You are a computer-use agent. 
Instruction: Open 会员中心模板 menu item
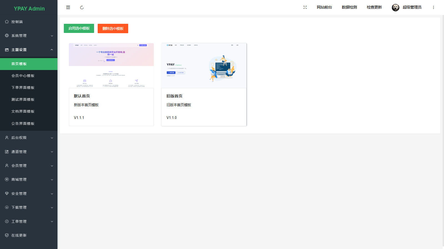pos(23,76)
